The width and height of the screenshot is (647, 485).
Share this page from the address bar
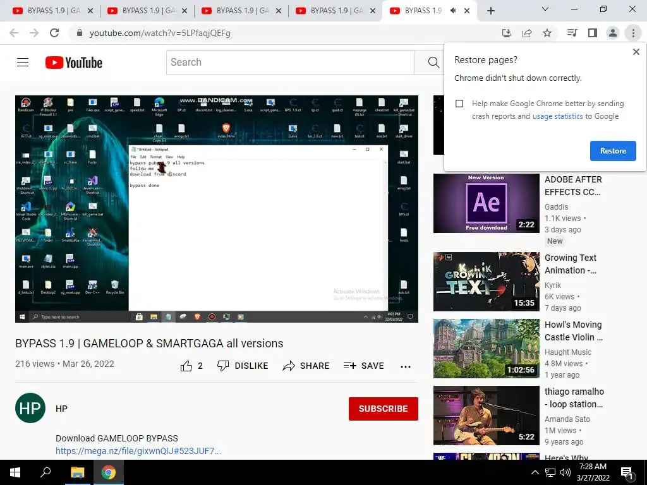click(527, 33)
